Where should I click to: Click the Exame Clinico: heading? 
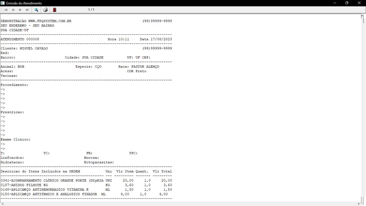(16, 140)
